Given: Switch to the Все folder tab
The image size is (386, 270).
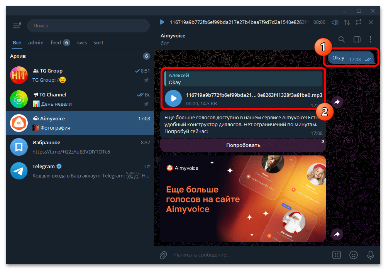Looking at the screenshot, I should click(17, 42).
